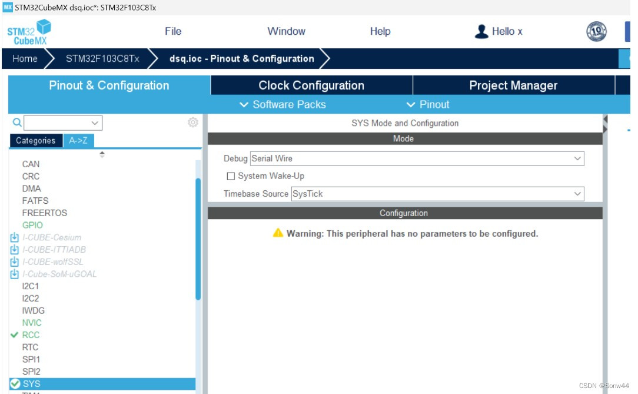The image size is (638, 394).
Task: Open the Help menu
Action: coord(380,31)
